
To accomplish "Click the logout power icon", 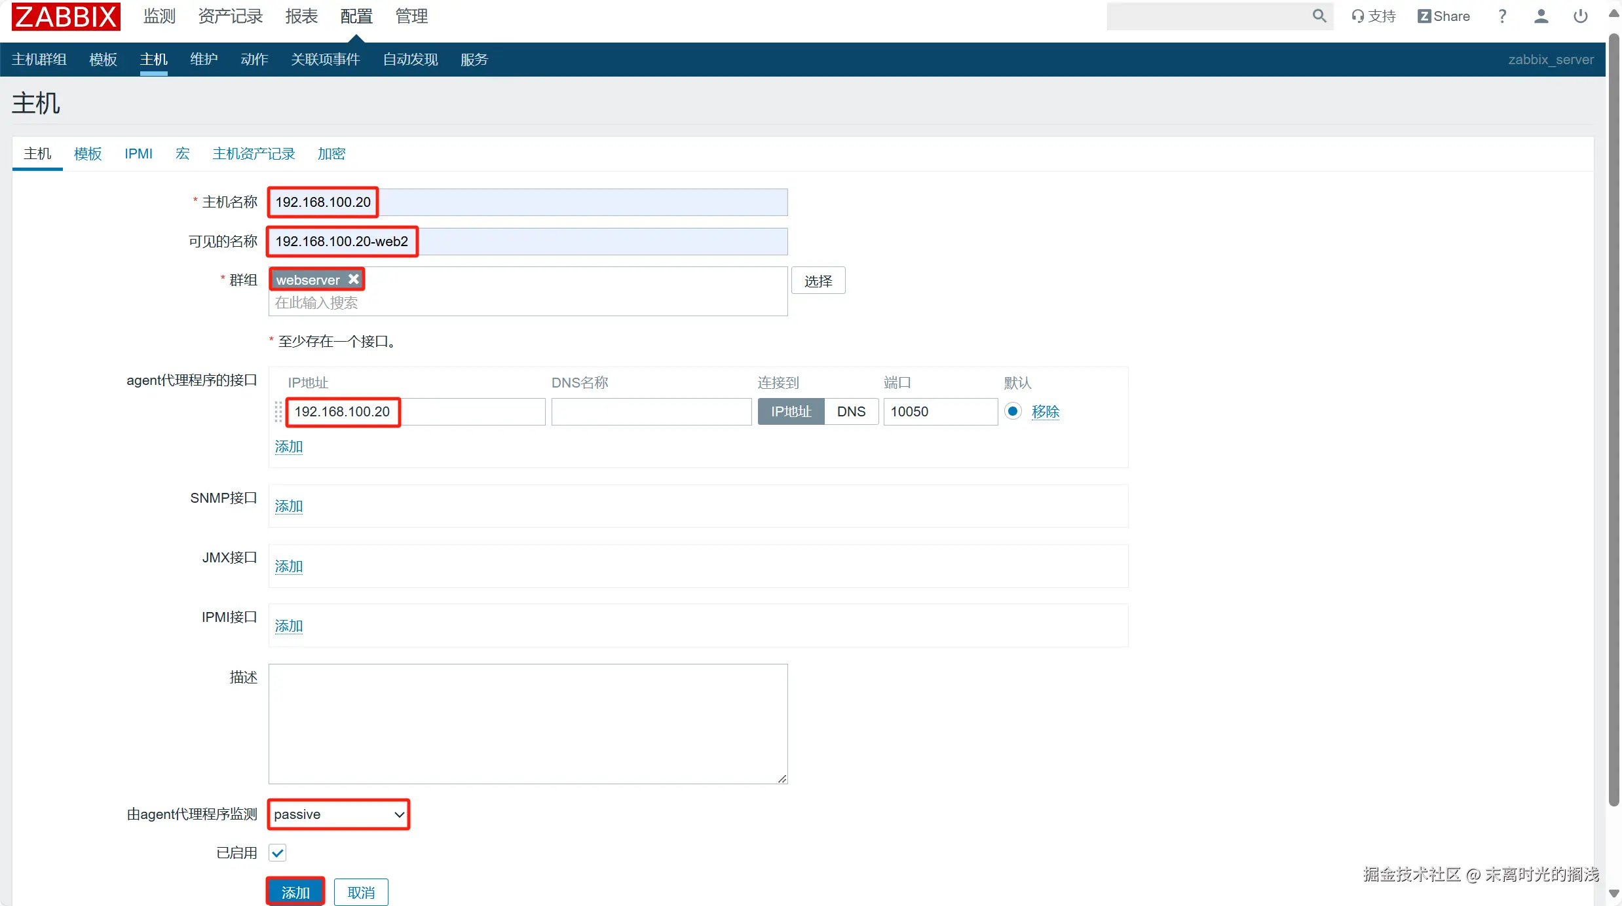I will [1580, 16].
